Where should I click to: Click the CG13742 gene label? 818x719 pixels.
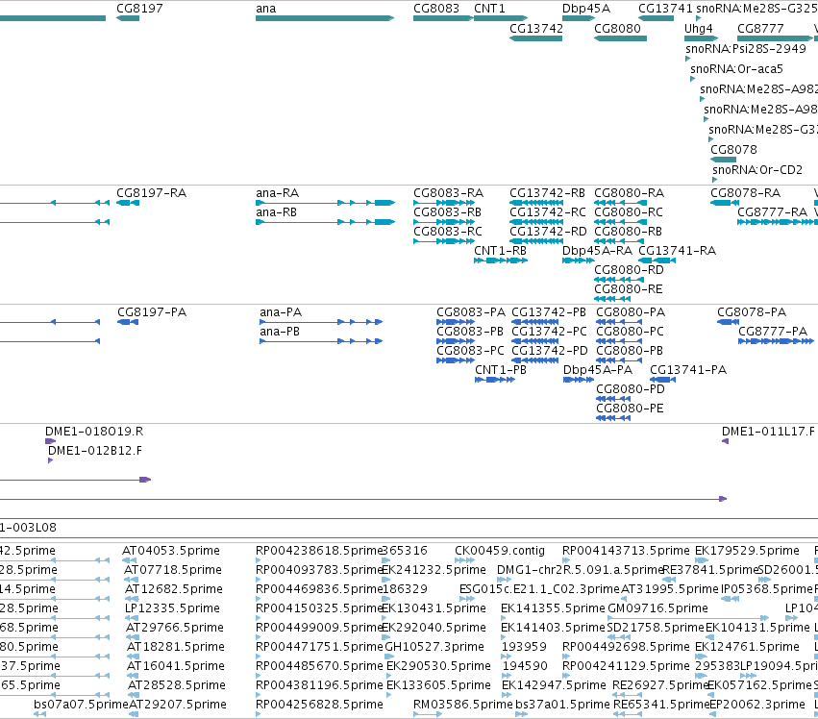[536, 29]
